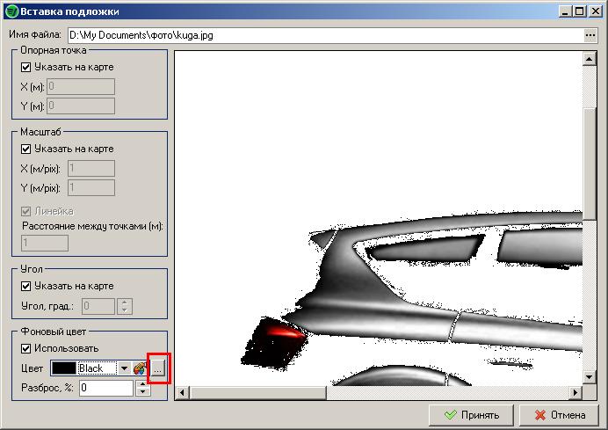Browse for file with ellipsis button
The image size is (608, 430).
pyautogui.click(x=590, y=35)
